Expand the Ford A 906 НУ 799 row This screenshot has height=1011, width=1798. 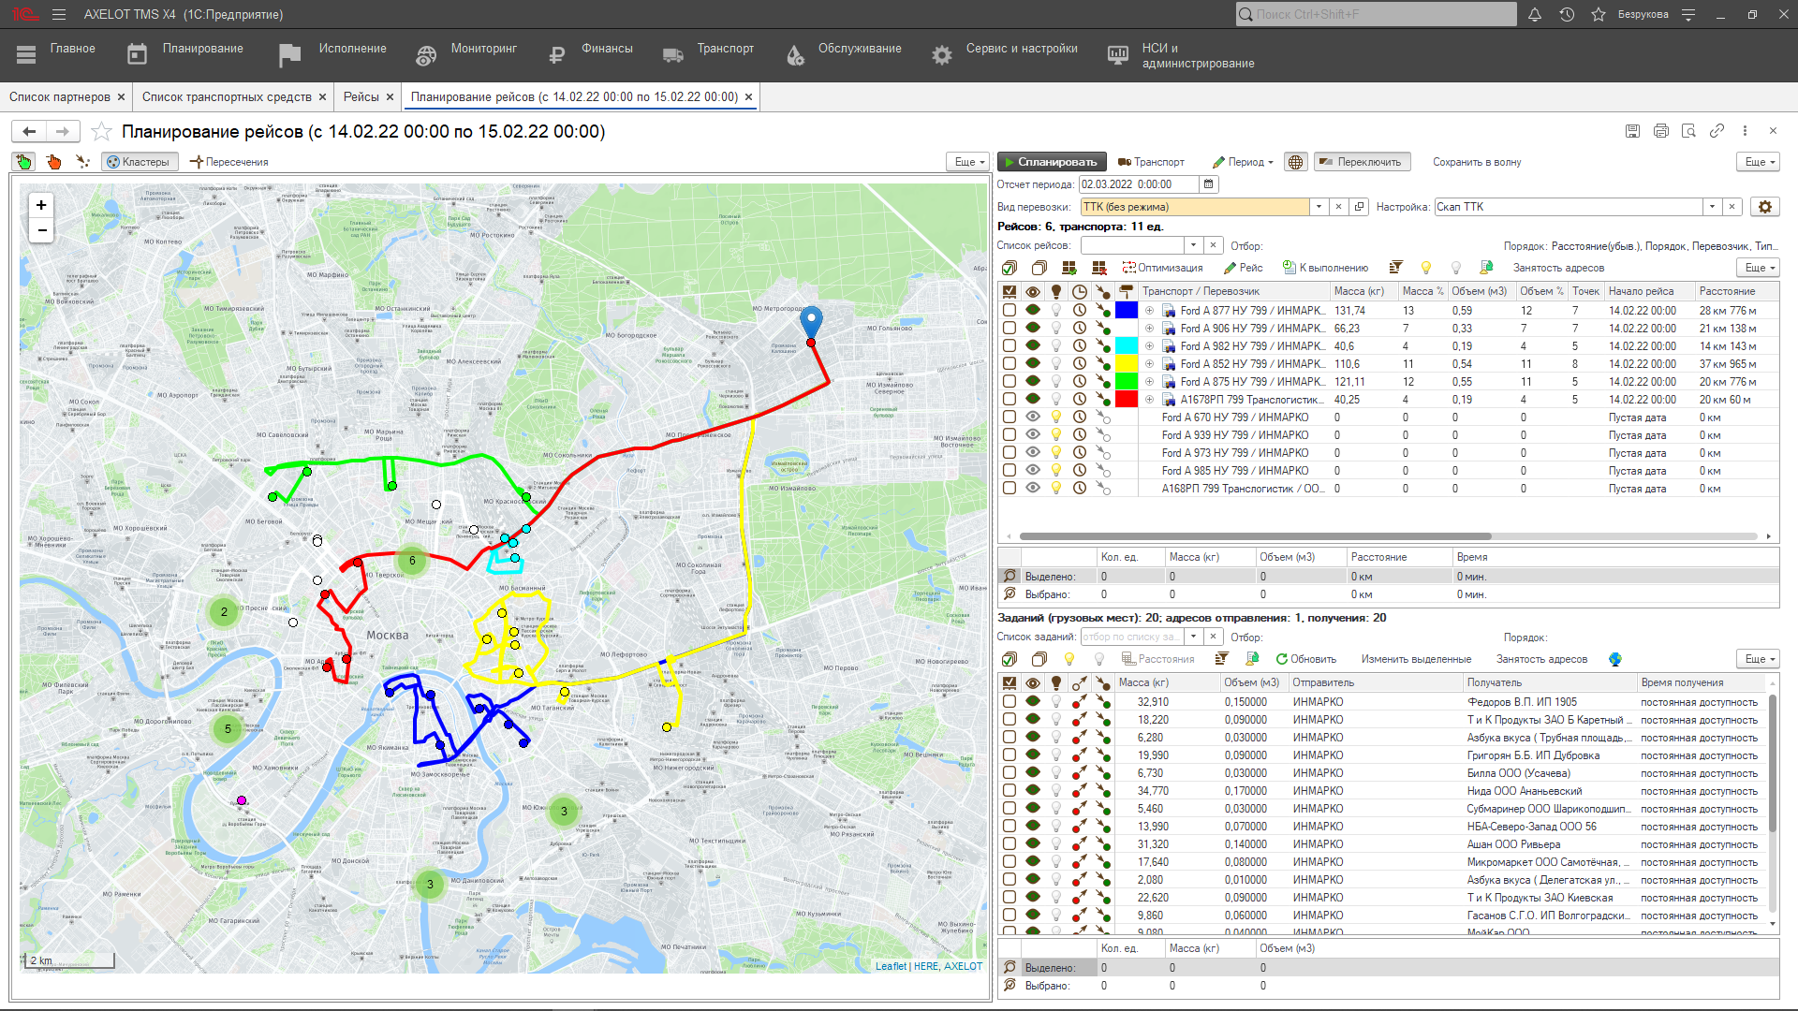pyautogui.click(x=1149, y=329)
